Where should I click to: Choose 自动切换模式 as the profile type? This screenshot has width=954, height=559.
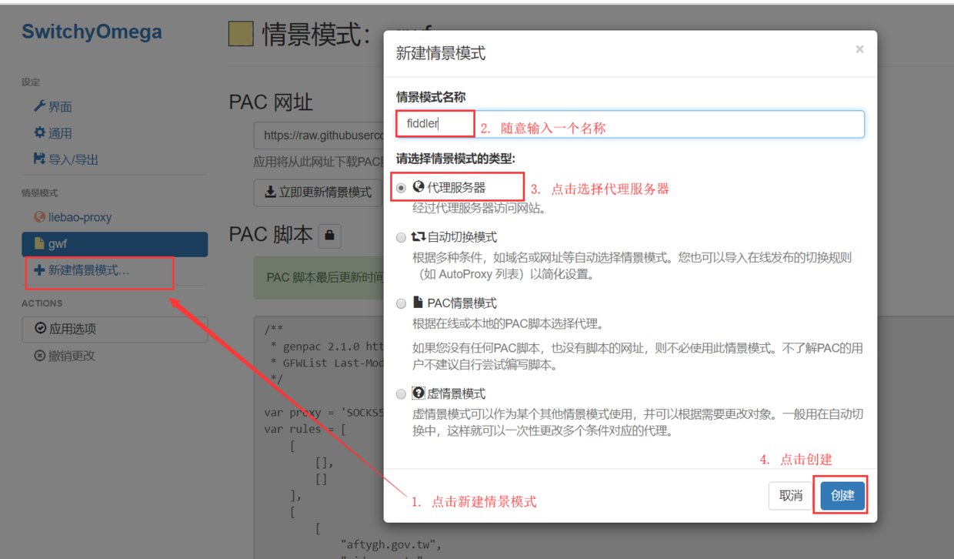pyautogui.click(x=401, y=237)
